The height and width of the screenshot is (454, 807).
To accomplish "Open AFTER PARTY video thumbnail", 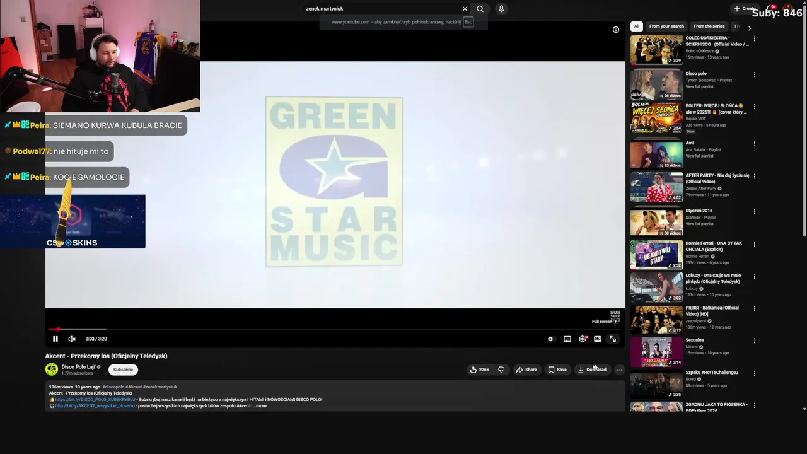I will pos(656,187).
